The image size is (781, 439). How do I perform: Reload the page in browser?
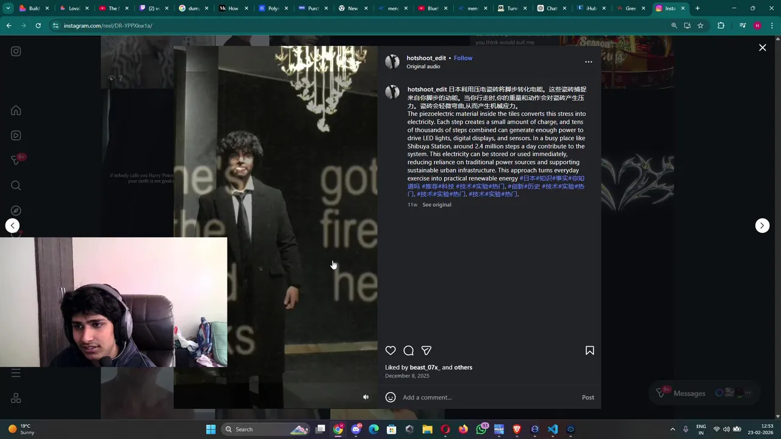[38, 26]
